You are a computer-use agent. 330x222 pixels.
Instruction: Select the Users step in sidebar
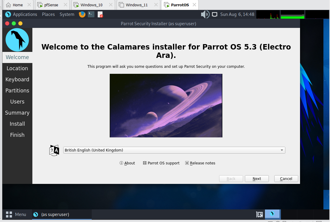tap(17, 101)
